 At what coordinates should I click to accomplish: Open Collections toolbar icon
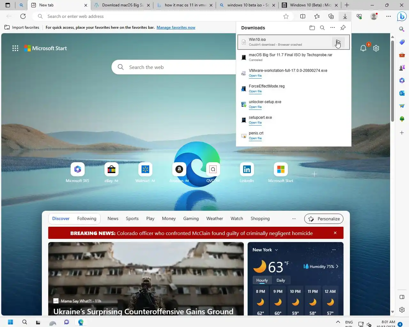331,16
